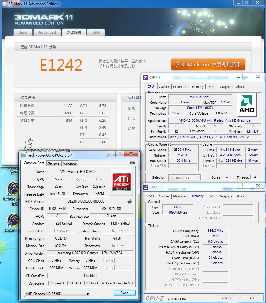Click the AMD logo in CPU-Z
This screenshot has width=266, height=303.
(247, 104)
